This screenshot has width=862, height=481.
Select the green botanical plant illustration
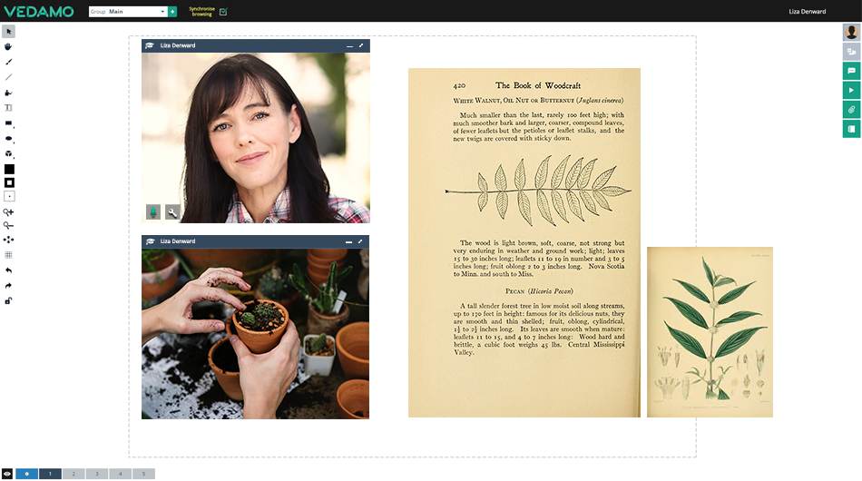tap(710, 332)
